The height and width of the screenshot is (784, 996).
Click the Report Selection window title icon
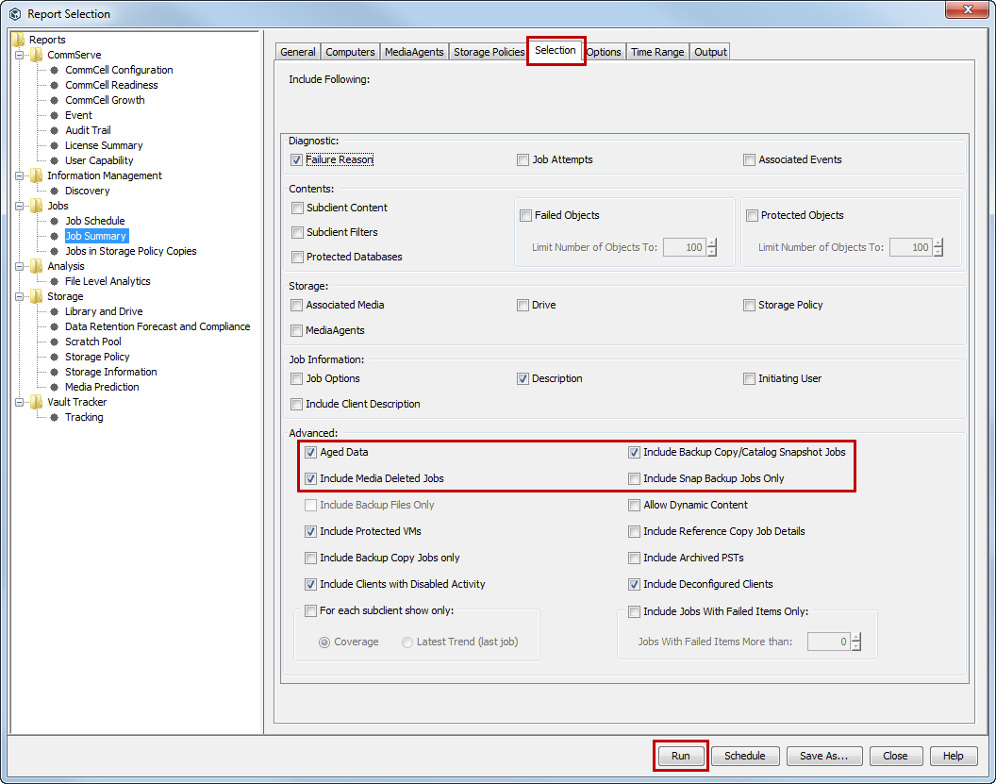[15, 14]
